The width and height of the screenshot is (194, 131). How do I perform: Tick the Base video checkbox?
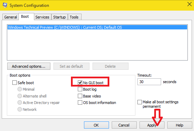[80, 96]
